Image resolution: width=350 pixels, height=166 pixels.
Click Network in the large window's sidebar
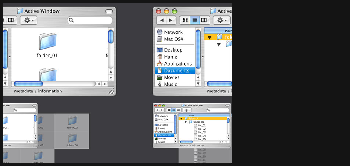173,32
